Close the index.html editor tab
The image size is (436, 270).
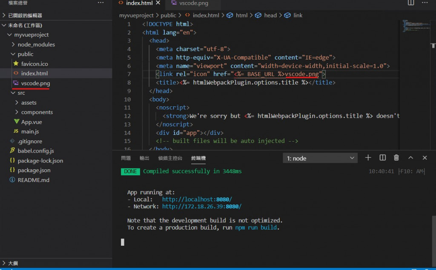[x=158, y=3]
